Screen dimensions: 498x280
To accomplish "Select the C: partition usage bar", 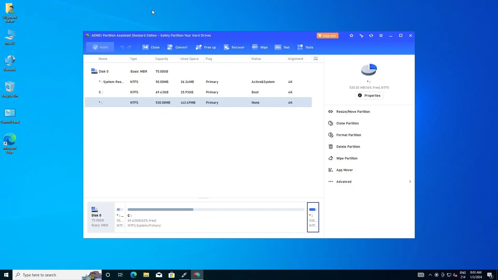I will click(216, 209).
